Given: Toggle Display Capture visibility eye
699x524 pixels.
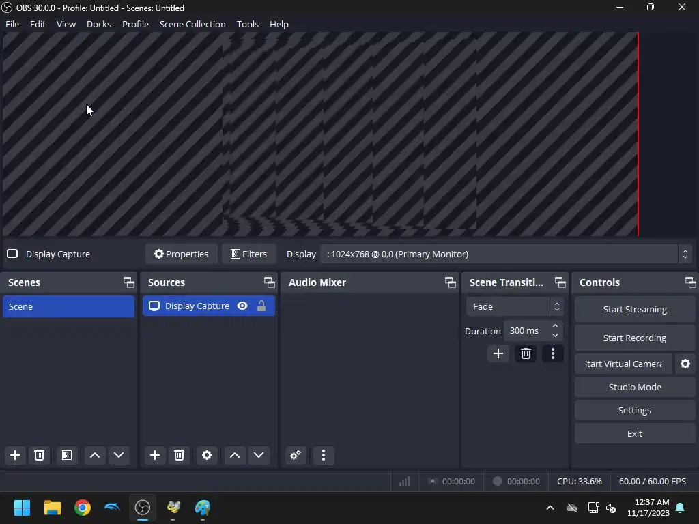Looking at the screenshot, I should [242, 306].
